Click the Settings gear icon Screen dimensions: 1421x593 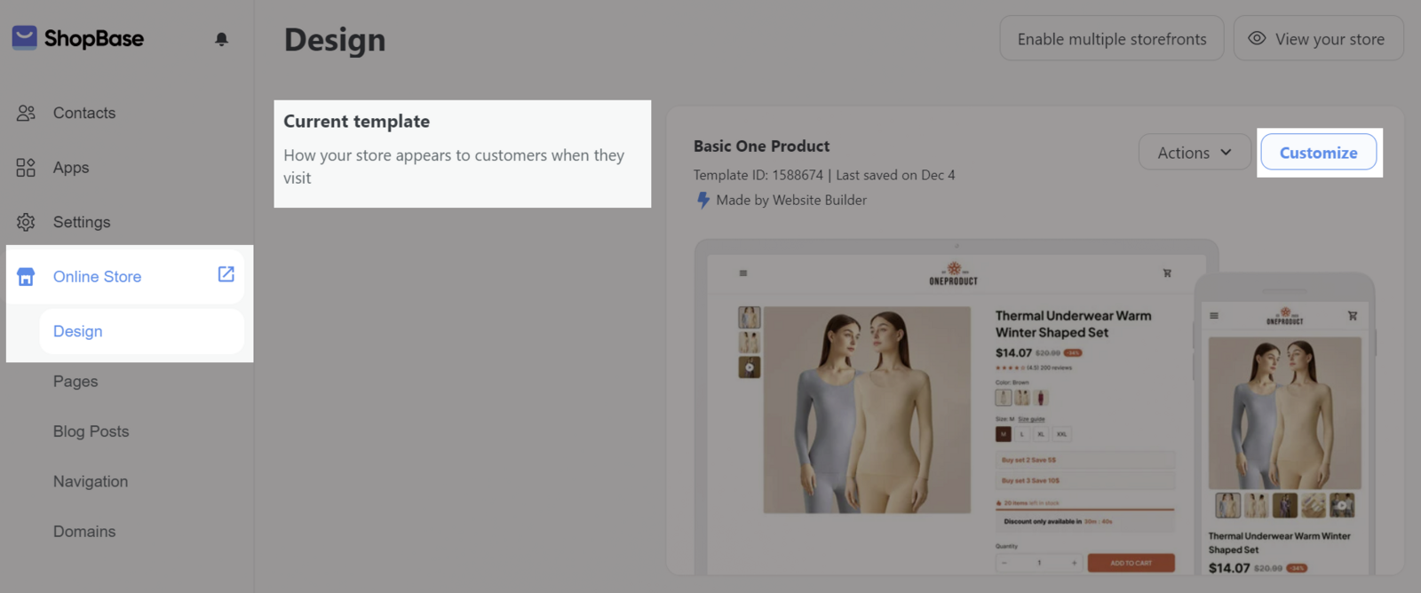pos(26,222)
